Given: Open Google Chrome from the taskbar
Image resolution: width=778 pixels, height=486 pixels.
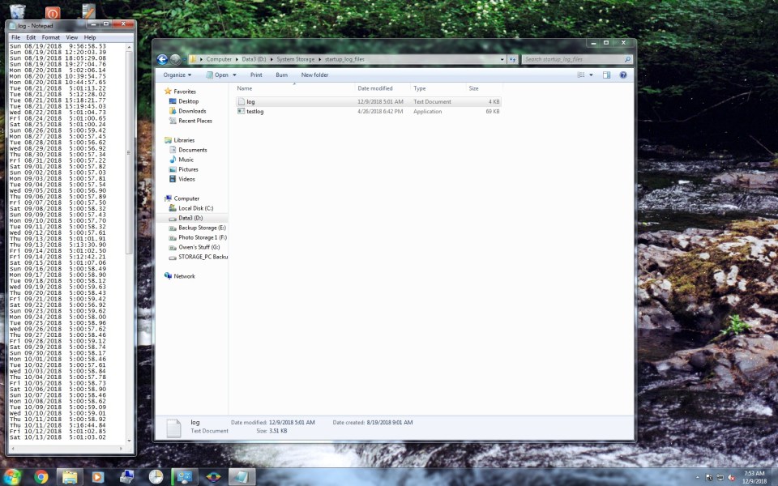Looking at the screenshot, I should (x=41, y=476).
